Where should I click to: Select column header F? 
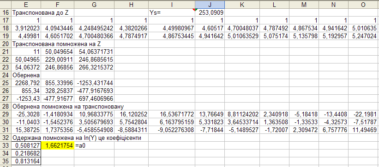58,5
